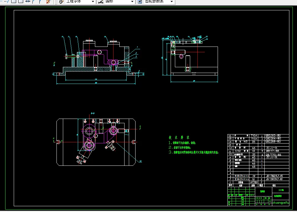Click the M3 text in row 14
The image size is (297, 212).
click(245, 141)
